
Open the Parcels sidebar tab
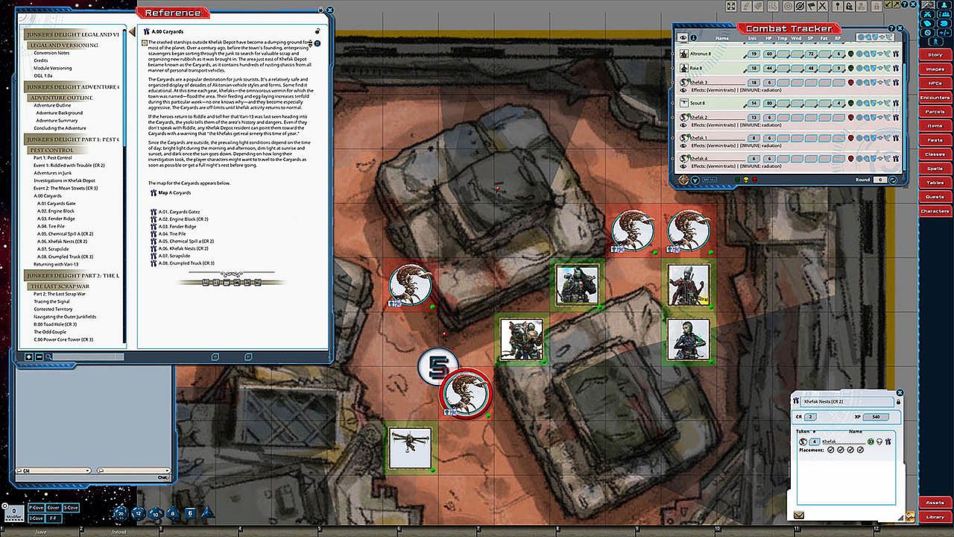(x=935, y=112)
